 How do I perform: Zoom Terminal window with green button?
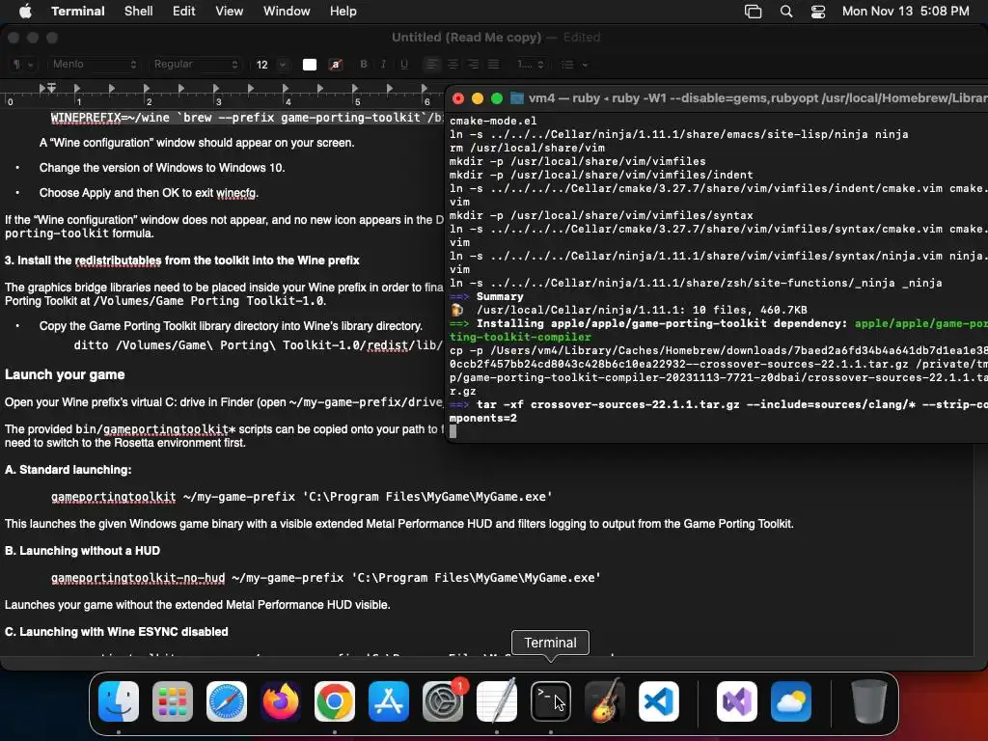[497, 98]
